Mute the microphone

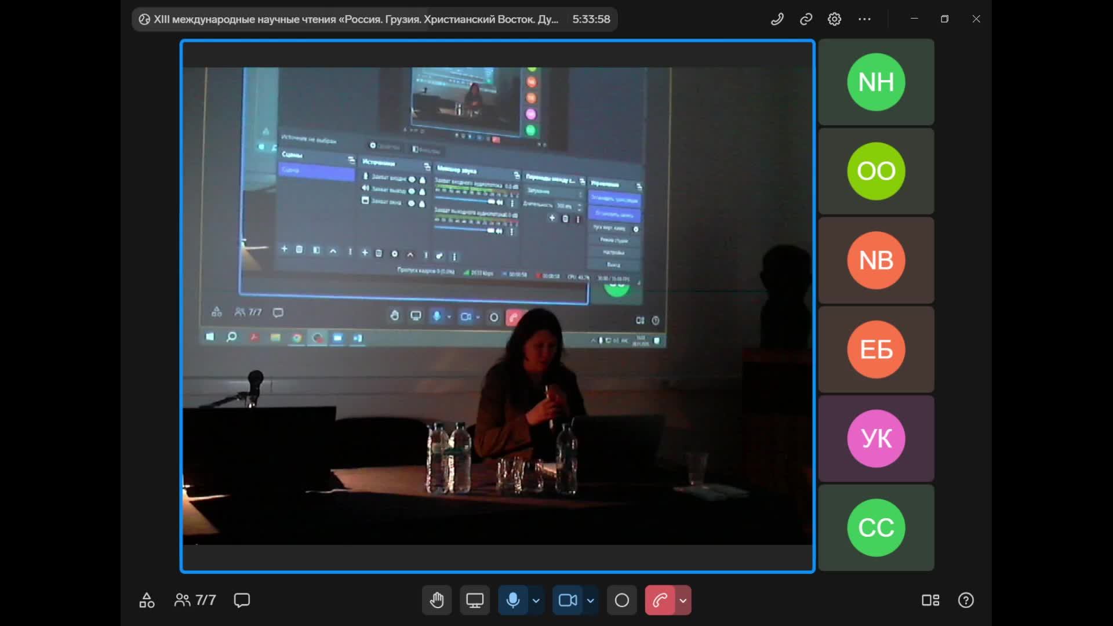pos(512,600)
